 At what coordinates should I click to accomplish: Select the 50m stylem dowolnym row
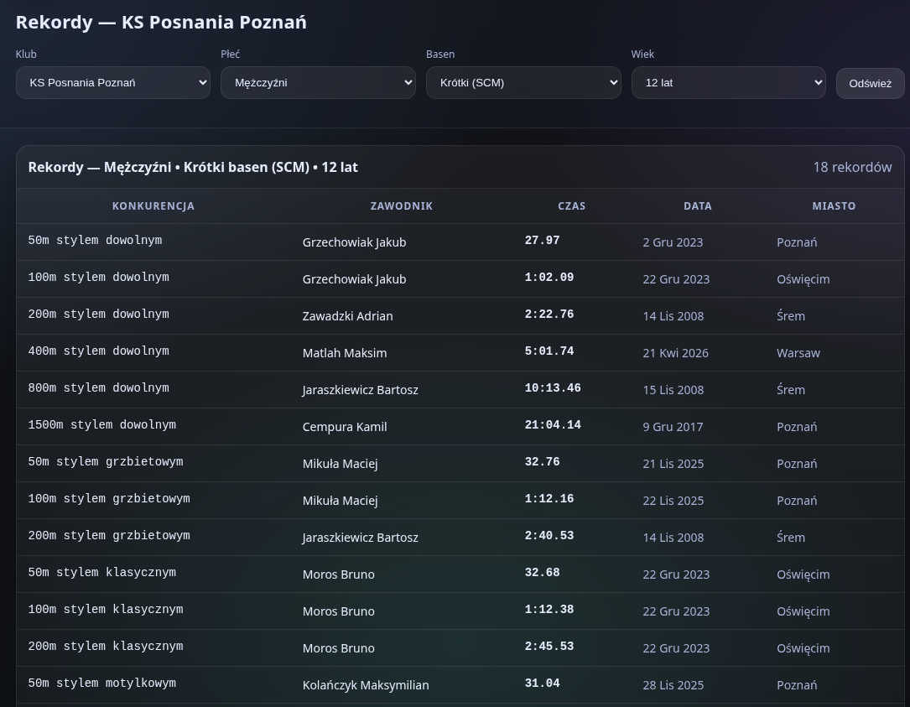460,242
